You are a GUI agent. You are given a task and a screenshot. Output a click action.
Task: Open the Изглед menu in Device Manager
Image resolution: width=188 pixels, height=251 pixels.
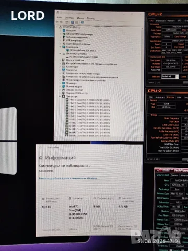tap(80, 18)
